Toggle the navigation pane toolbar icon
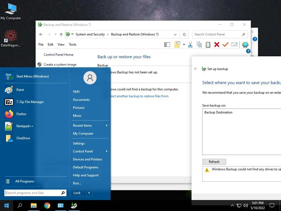Image resolution: width=281 pixels, height=211 pixels. click(167, 45)
